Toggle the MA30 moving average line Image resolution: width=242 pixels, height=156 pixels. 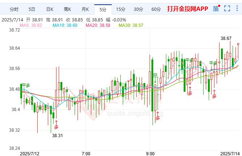(x=131, y=25)
